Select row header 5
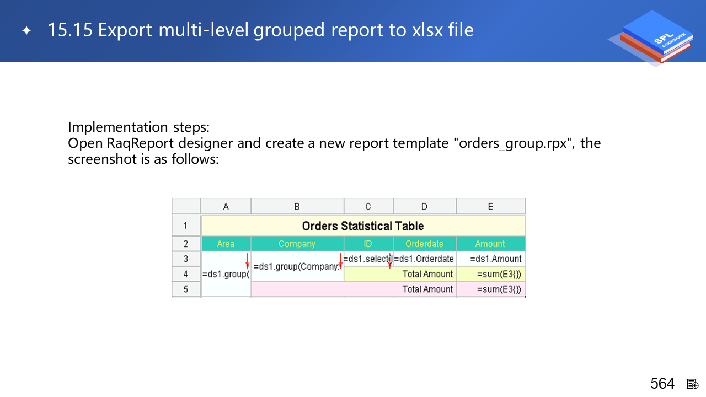Screen dimensions: 706x397 point(186,289)
